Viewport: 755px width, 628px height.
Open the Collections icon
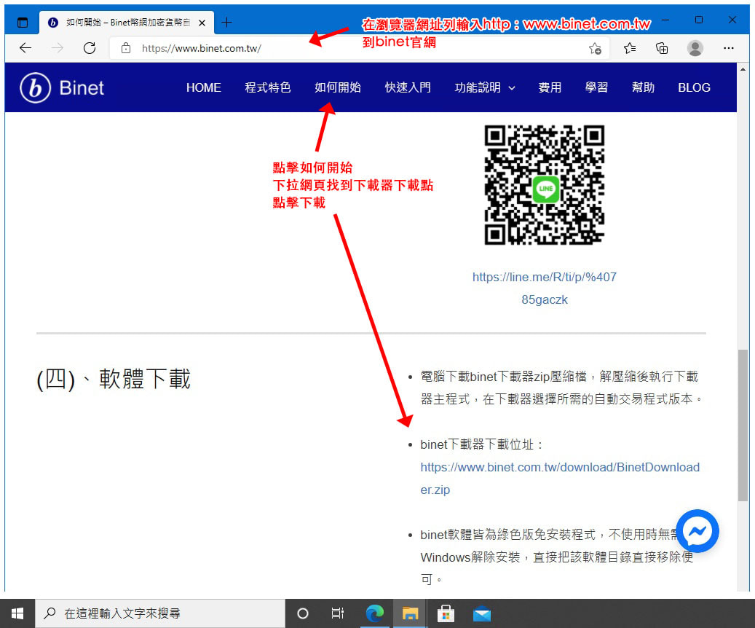(662, 48)
